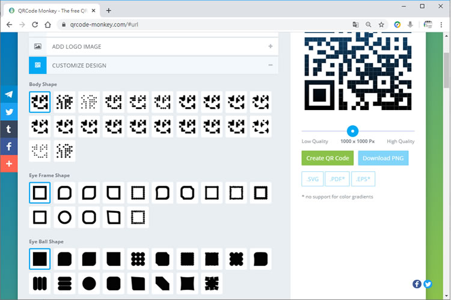Share via the Facebook sidebar icon

point(9,147)
